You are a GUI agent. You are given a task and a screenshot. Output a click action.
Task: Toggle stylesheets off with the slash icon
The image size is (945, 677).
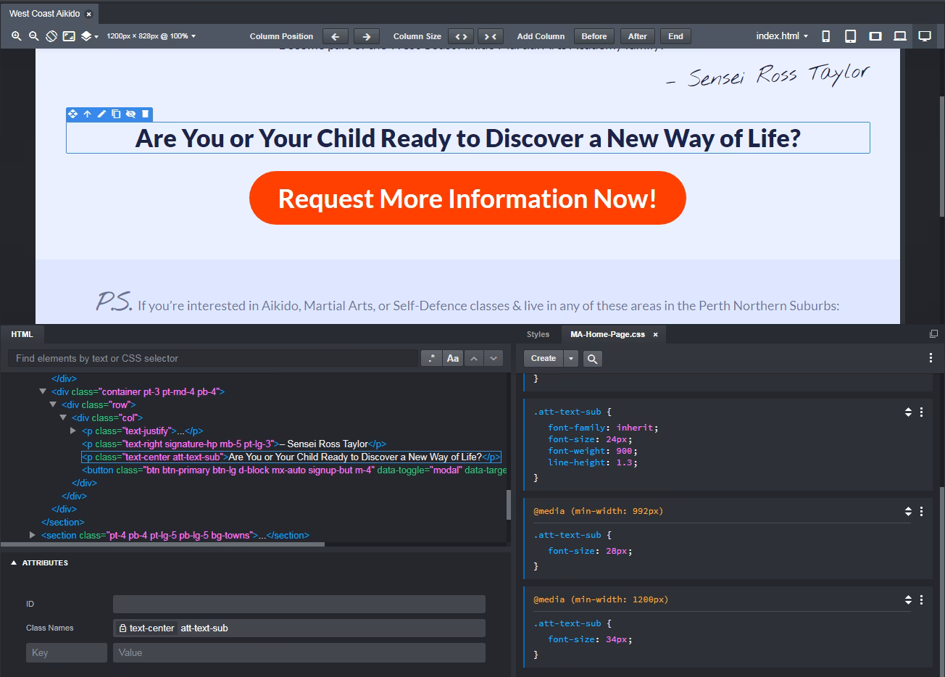point(51,36)
